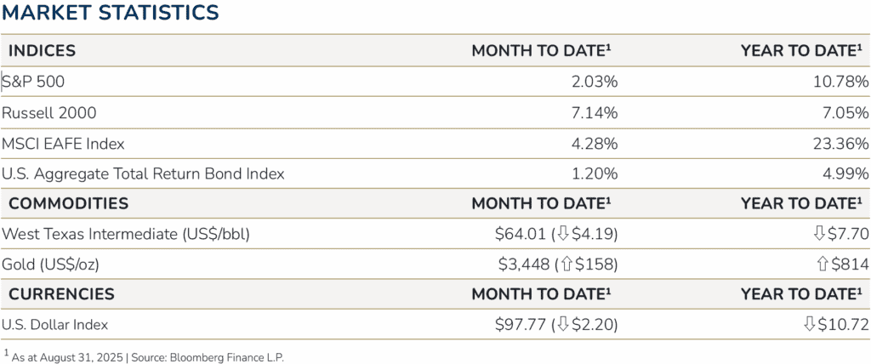Click the up arrow next to $814
Screen dimensions: 871x364
click(823, 264)
